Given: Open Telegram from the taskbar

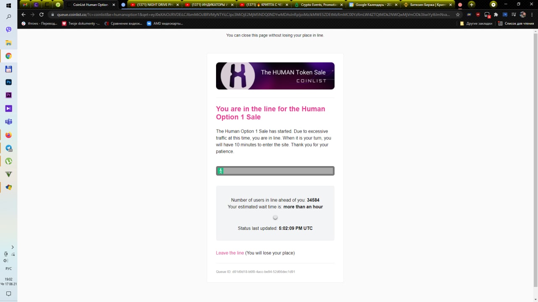Looking at the screenshot, I should [8, 148].
